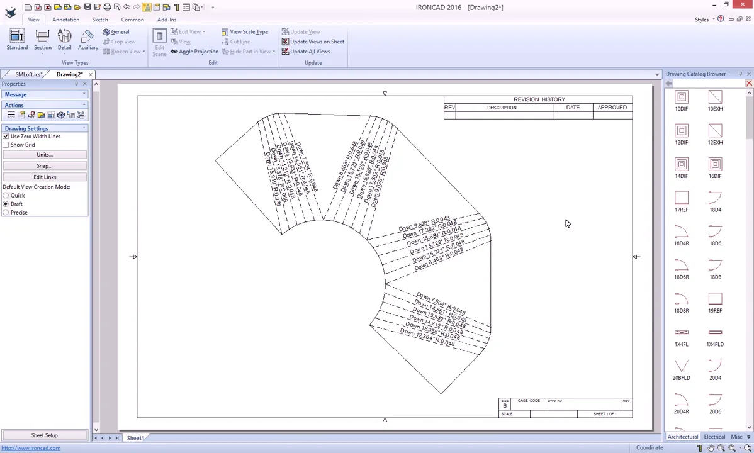The image size is (754, 453).
Task: Click the last table icon in Actions panel
Action: pos(81,115)
